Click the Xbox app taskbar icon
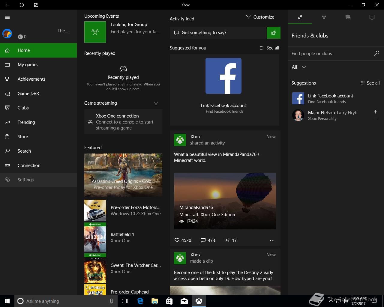 [199, 301]
